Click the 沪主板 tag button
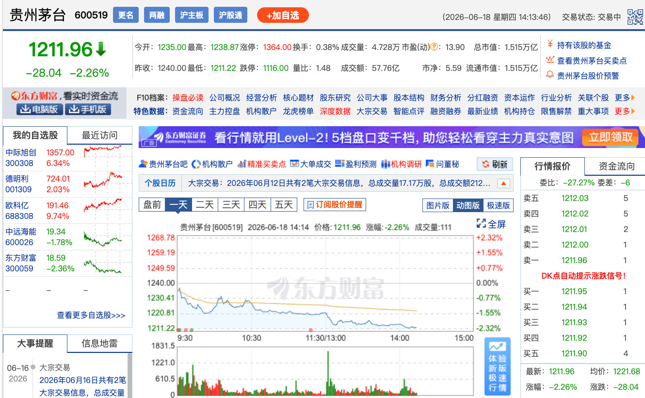 [x=192, y=15]
